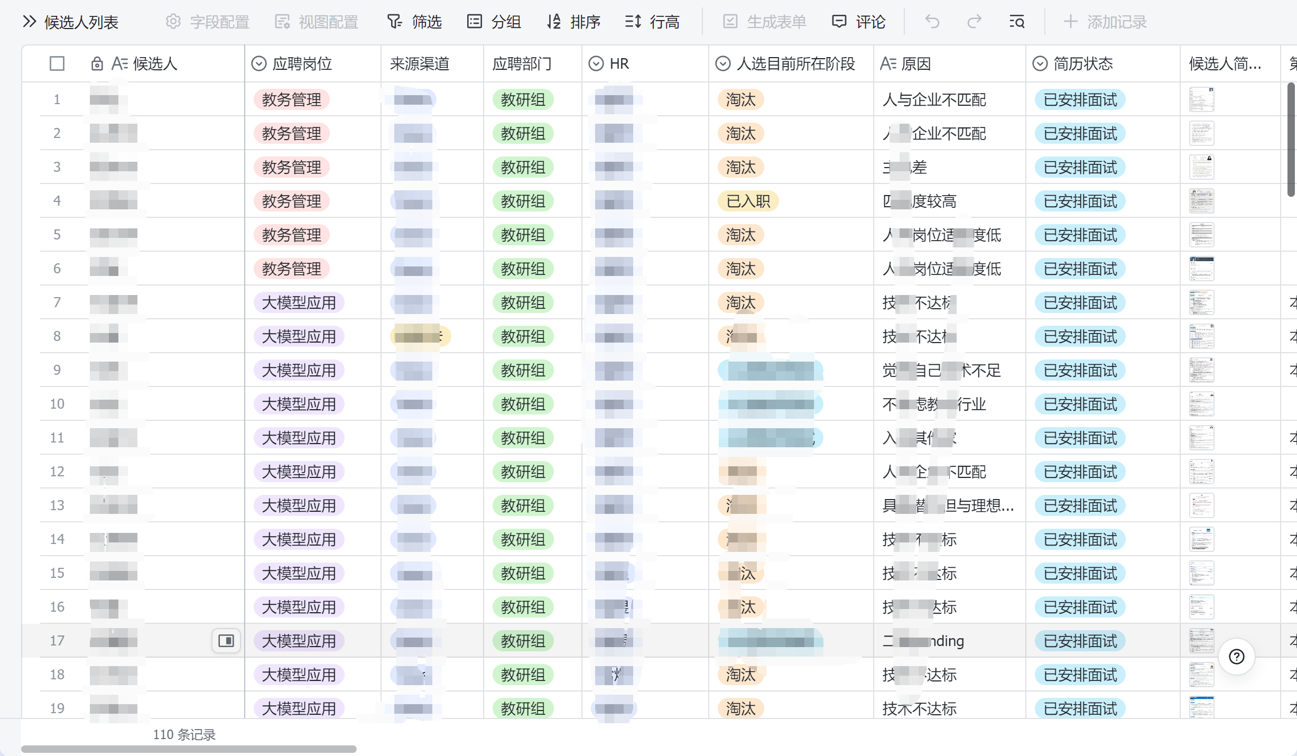The image size is (1297, 756).
Task: Expand record 17 with the side-panel icon
Action: coord(226,641)
